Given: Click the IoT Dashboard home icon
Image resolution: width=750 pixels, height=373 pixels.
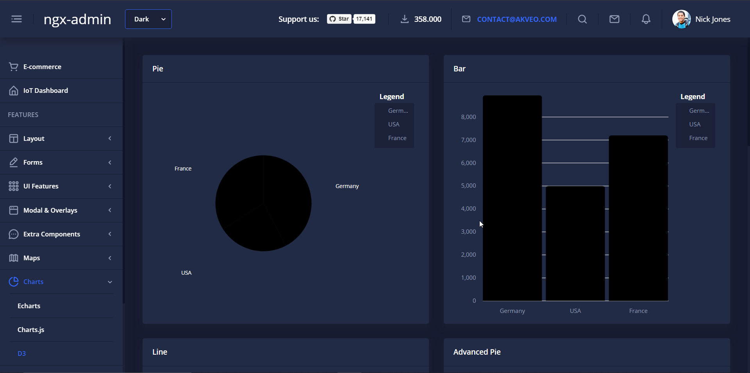Looking at the screenshot, I should (x=14, y=91).
